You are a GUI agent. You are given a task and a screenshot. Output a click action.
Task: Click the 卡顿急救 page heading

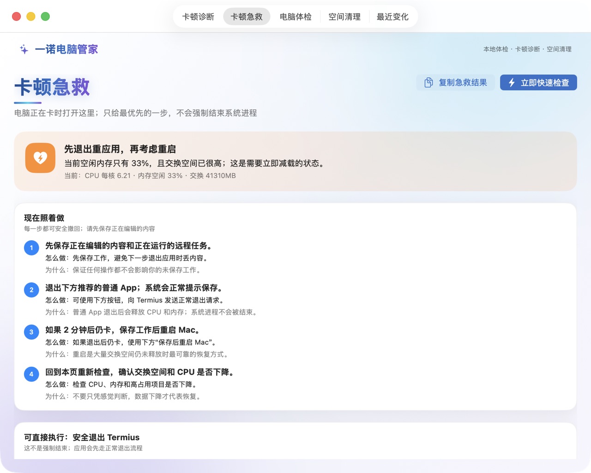coord(52,87)
